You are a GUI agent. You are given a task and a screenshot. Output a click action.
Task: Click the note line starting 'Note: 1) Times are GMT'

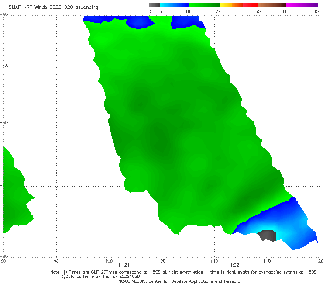(183, 272)
